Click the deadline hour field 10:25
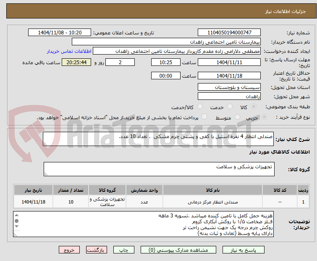This screenshot has height=261, width=317. coord(166,62)
